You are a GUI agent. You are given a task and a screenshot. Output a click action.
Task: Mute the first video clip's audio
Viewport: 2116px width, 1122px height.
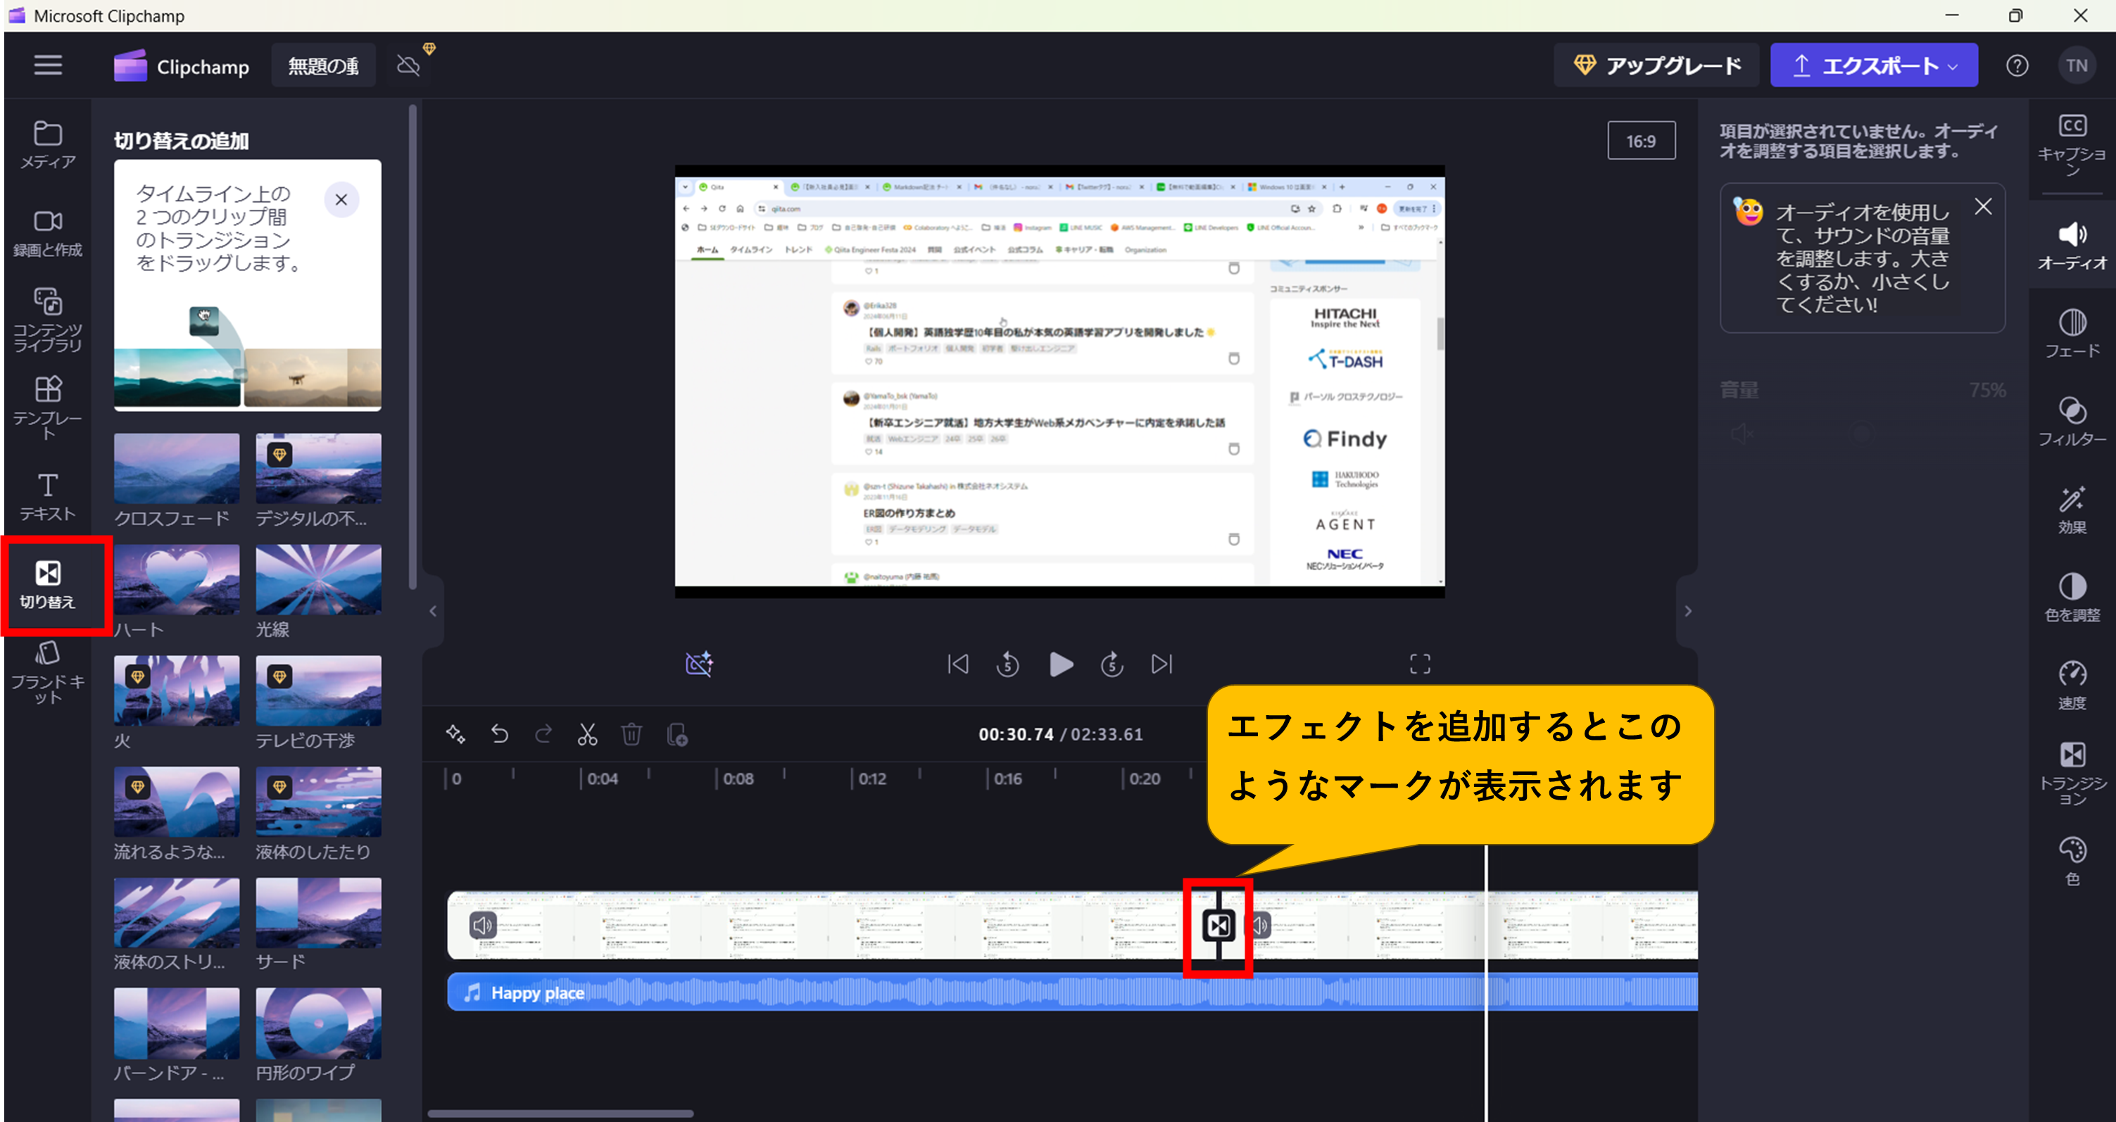(482, 926)
